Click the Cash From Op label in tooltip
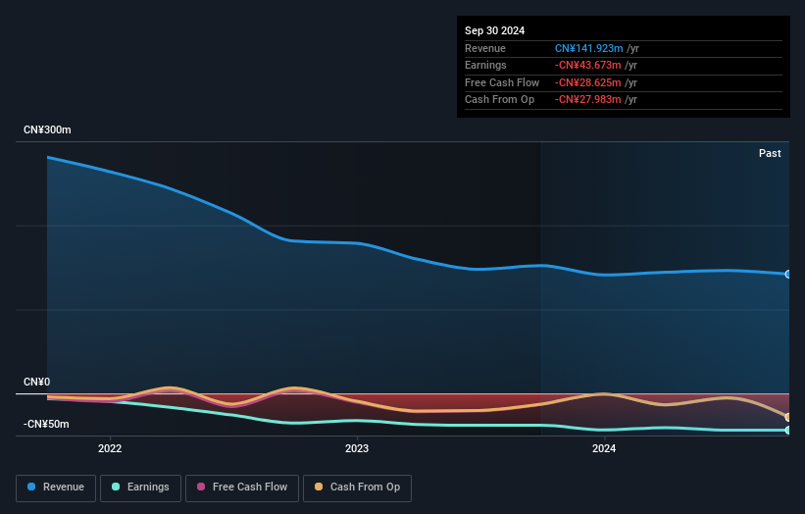Screen dimensions: 805x514 [x=499, y=100]
